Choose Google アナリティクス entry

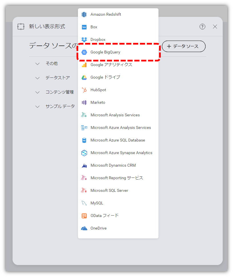coord(118,65)
